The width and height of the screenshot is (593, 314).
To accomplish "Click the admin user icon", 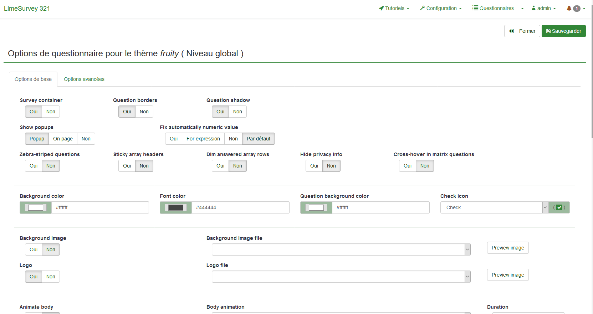I will [x=533, y=8].
